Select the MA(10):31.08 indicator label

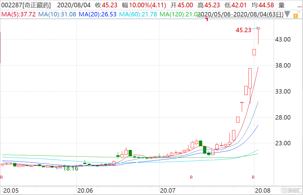coord(57,14)
